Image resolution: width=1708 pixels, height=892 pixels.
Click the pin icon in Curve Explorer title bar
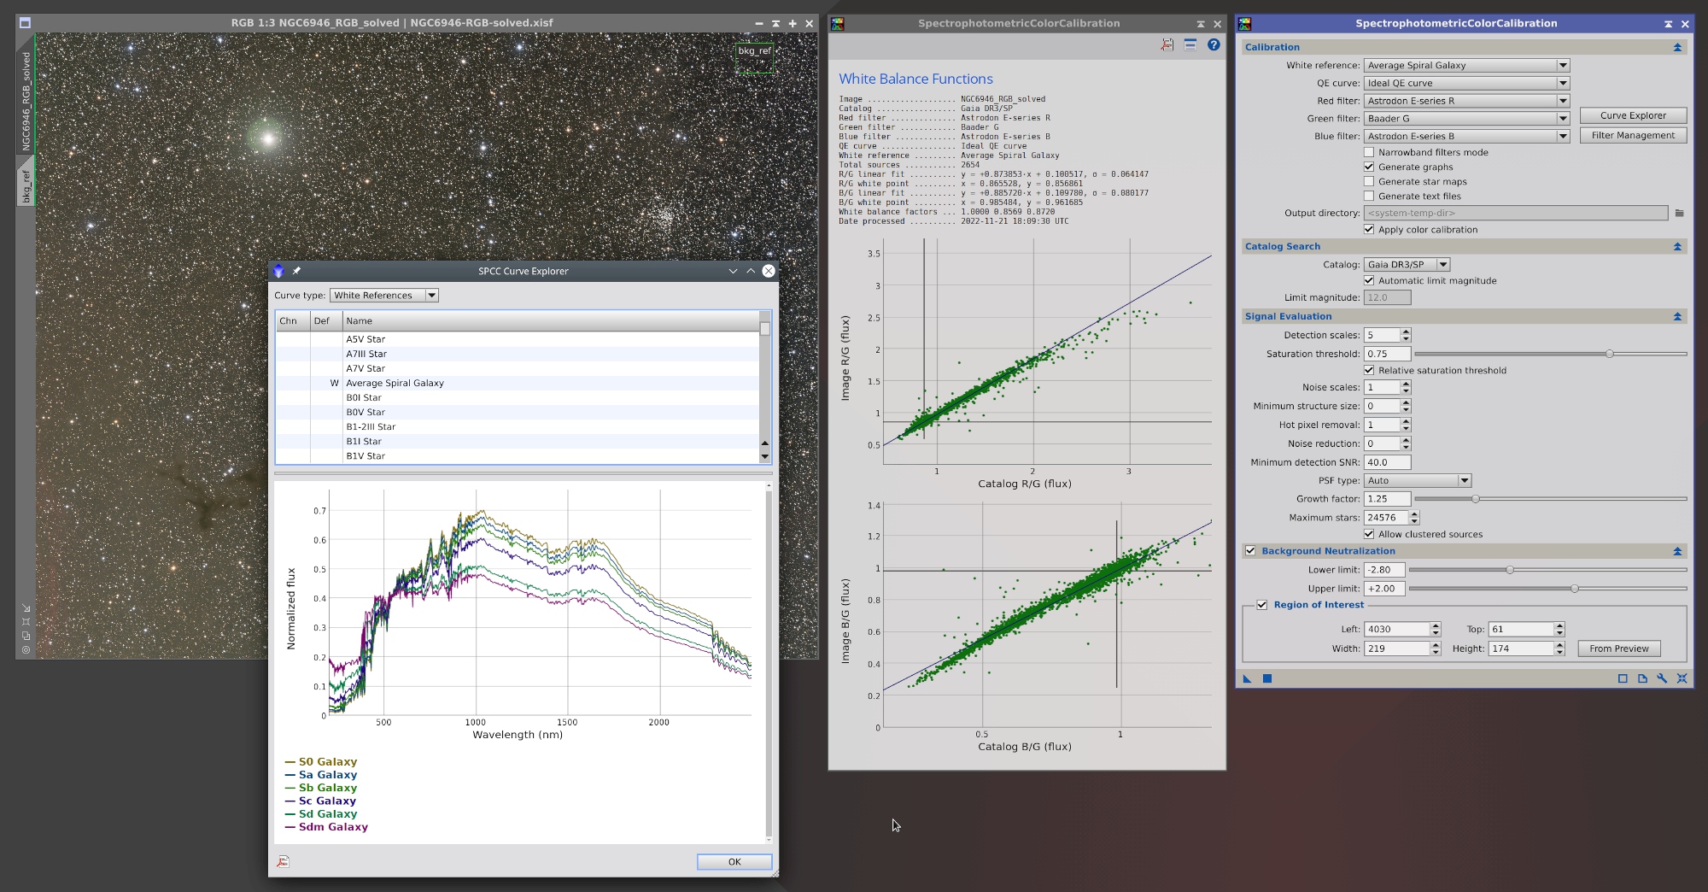coord(296,271)
